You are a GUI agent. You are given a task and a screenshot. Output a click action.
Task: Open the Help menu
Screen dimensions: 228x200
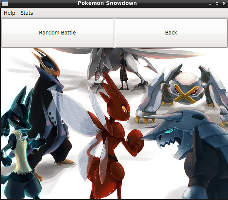(x=9, y=13)
